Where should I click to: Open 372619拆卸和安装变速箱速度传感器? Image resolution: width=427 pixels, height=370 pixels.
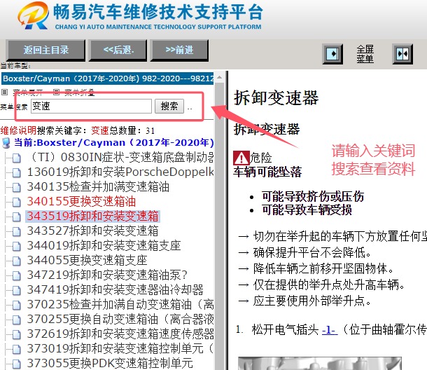[120, 334]
